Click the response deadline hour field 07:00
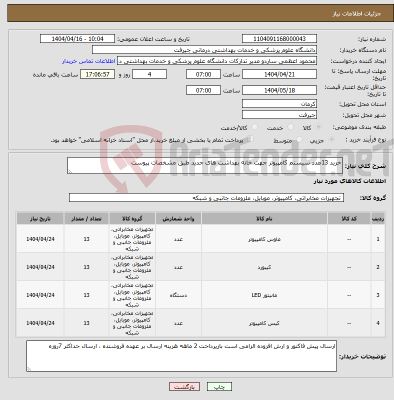Screen dimensions: 394x400 tap(203, 74)
